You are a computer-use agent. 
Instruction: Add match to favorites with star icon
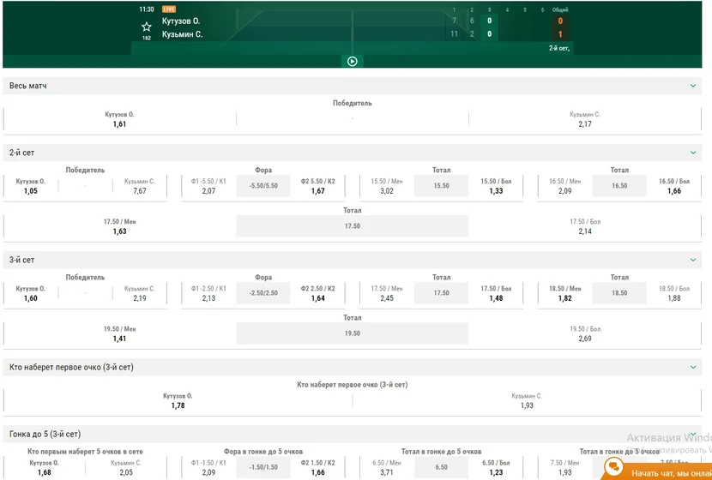click(x=146, y=27)
